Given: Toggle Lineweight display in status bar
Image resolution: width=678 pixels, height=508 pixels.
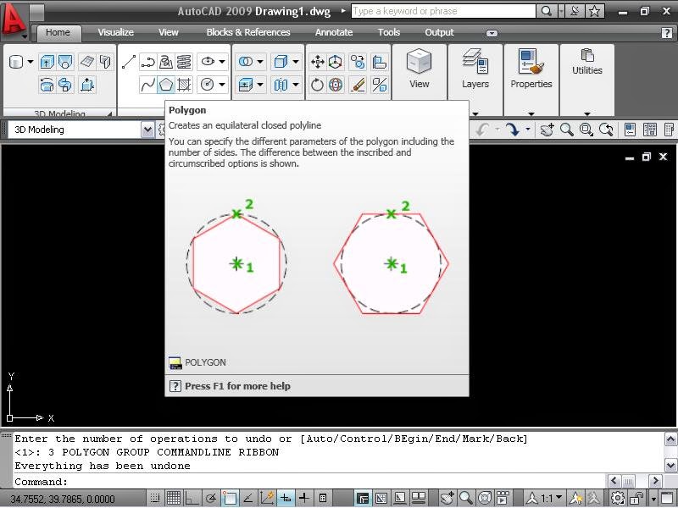Looking at the screenshot, I should pos(304,498).
